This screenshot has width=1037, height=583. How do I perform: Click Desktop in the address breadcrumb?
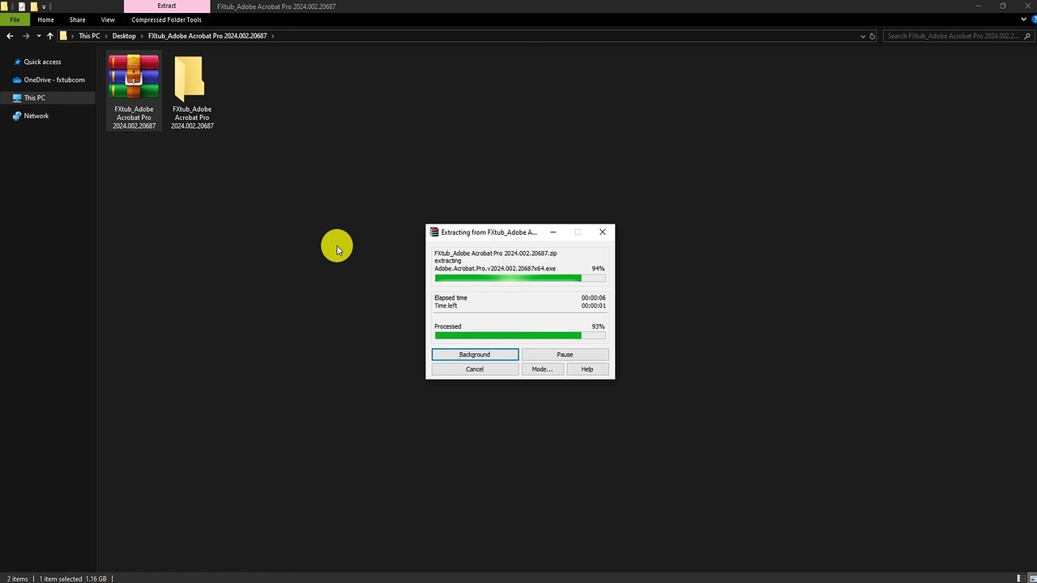pos(124,36)
